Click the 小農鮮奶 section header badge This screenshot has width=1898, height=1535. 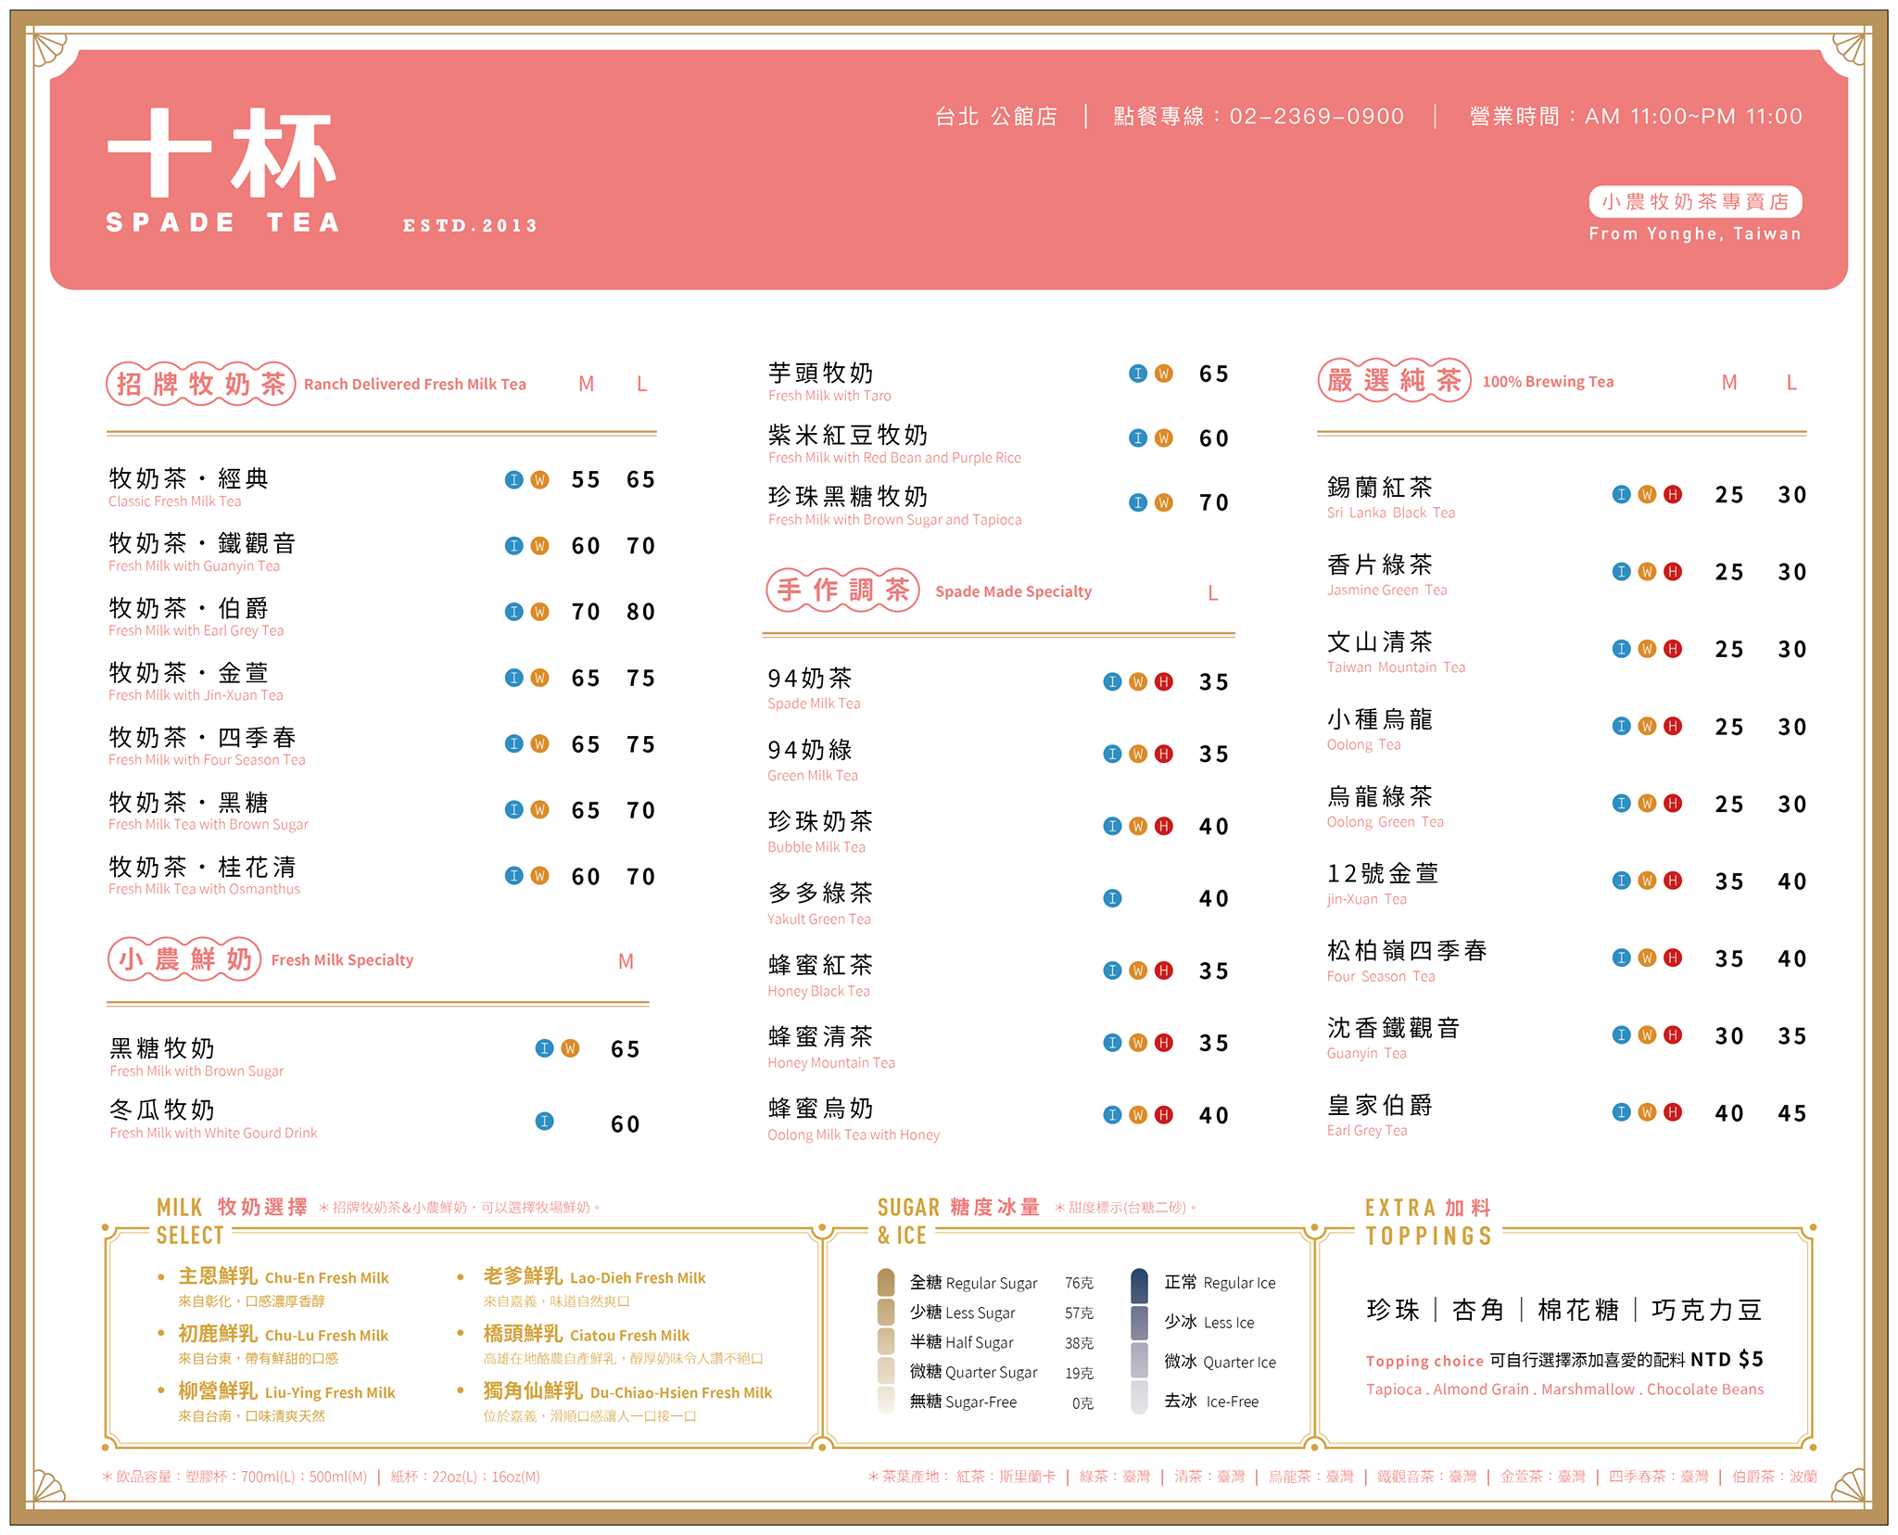point(184,959)
